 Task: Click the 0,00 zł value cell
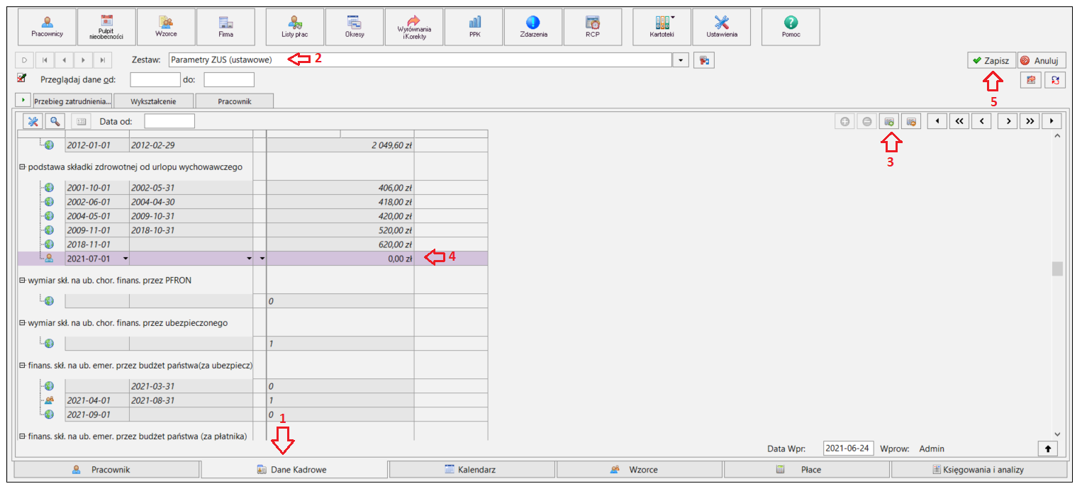click(x=340, y=259)
